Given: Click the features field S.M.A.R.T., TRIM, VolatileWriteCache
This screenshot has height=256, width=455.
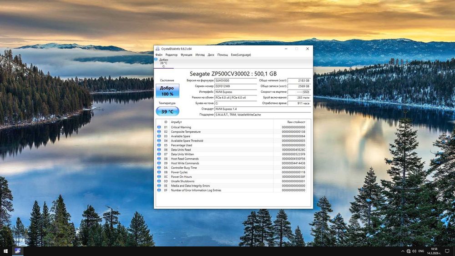Looking at the screenshot, I should (263, 115).
